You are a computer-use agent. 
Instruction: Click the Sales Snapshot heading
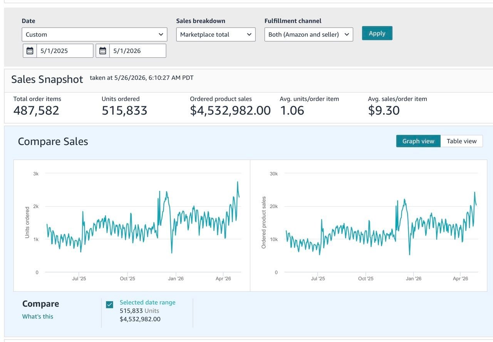pyautogui.click(x=47, y=79)
